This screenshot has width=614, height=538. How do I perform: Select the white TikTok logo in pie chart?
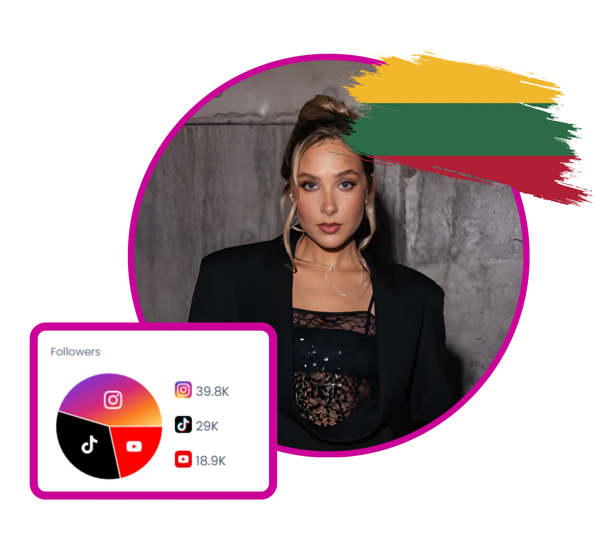click(x=89, y=444)
